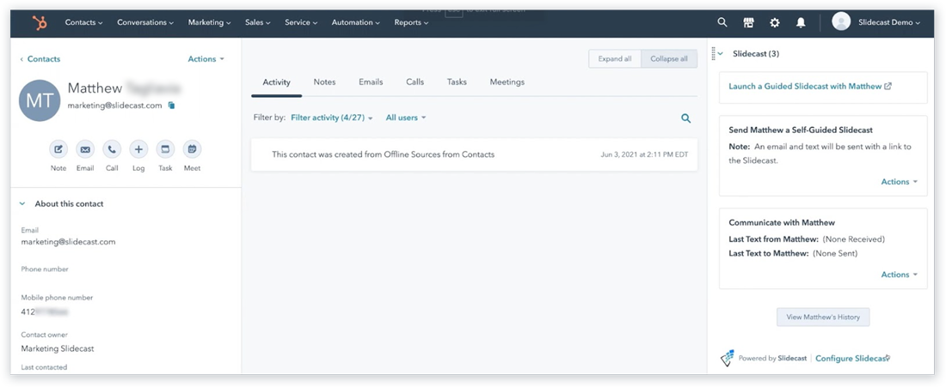This screenshot has height=387, width=946.
Task: Grab the Slidecast card drag handle
Action: pyautogui.click(x=713, y=53)
